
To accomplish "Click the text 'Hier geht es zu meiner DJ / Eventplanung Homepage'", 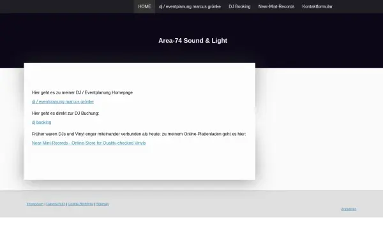I will click(x=82, y=92).
